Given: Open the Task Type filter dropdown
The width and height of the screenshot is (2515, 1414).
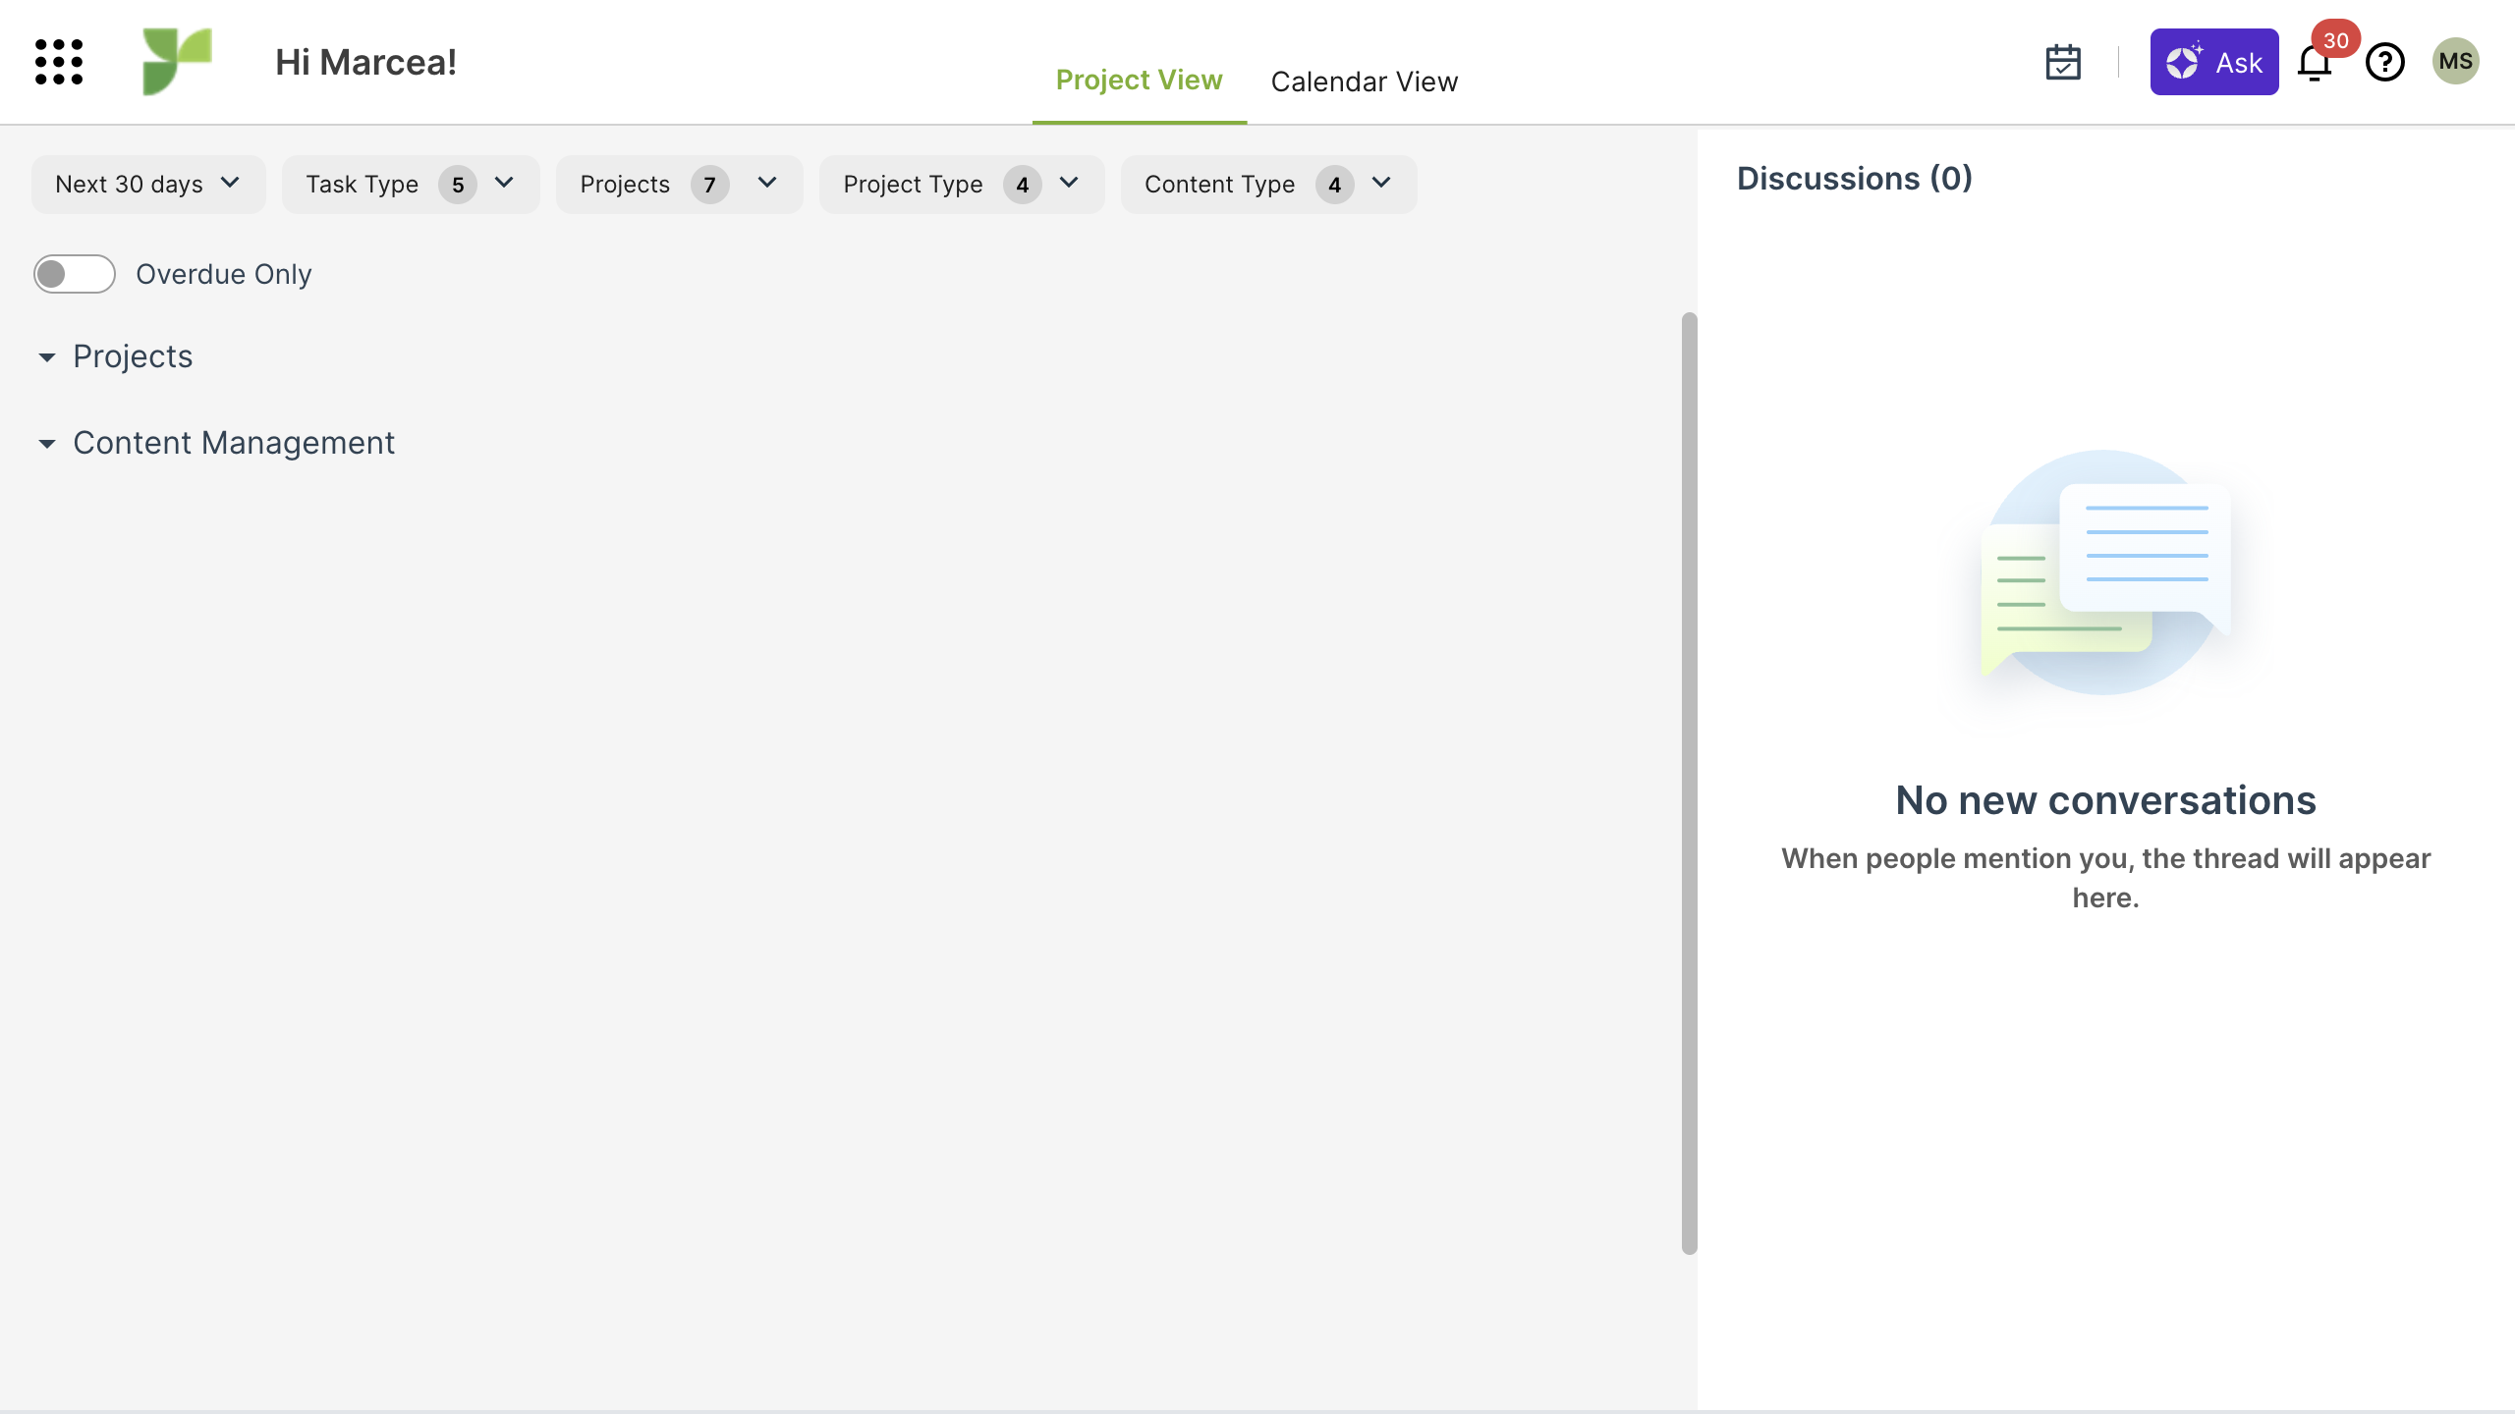Looking at the screenshot, I should tap(410, 185).
